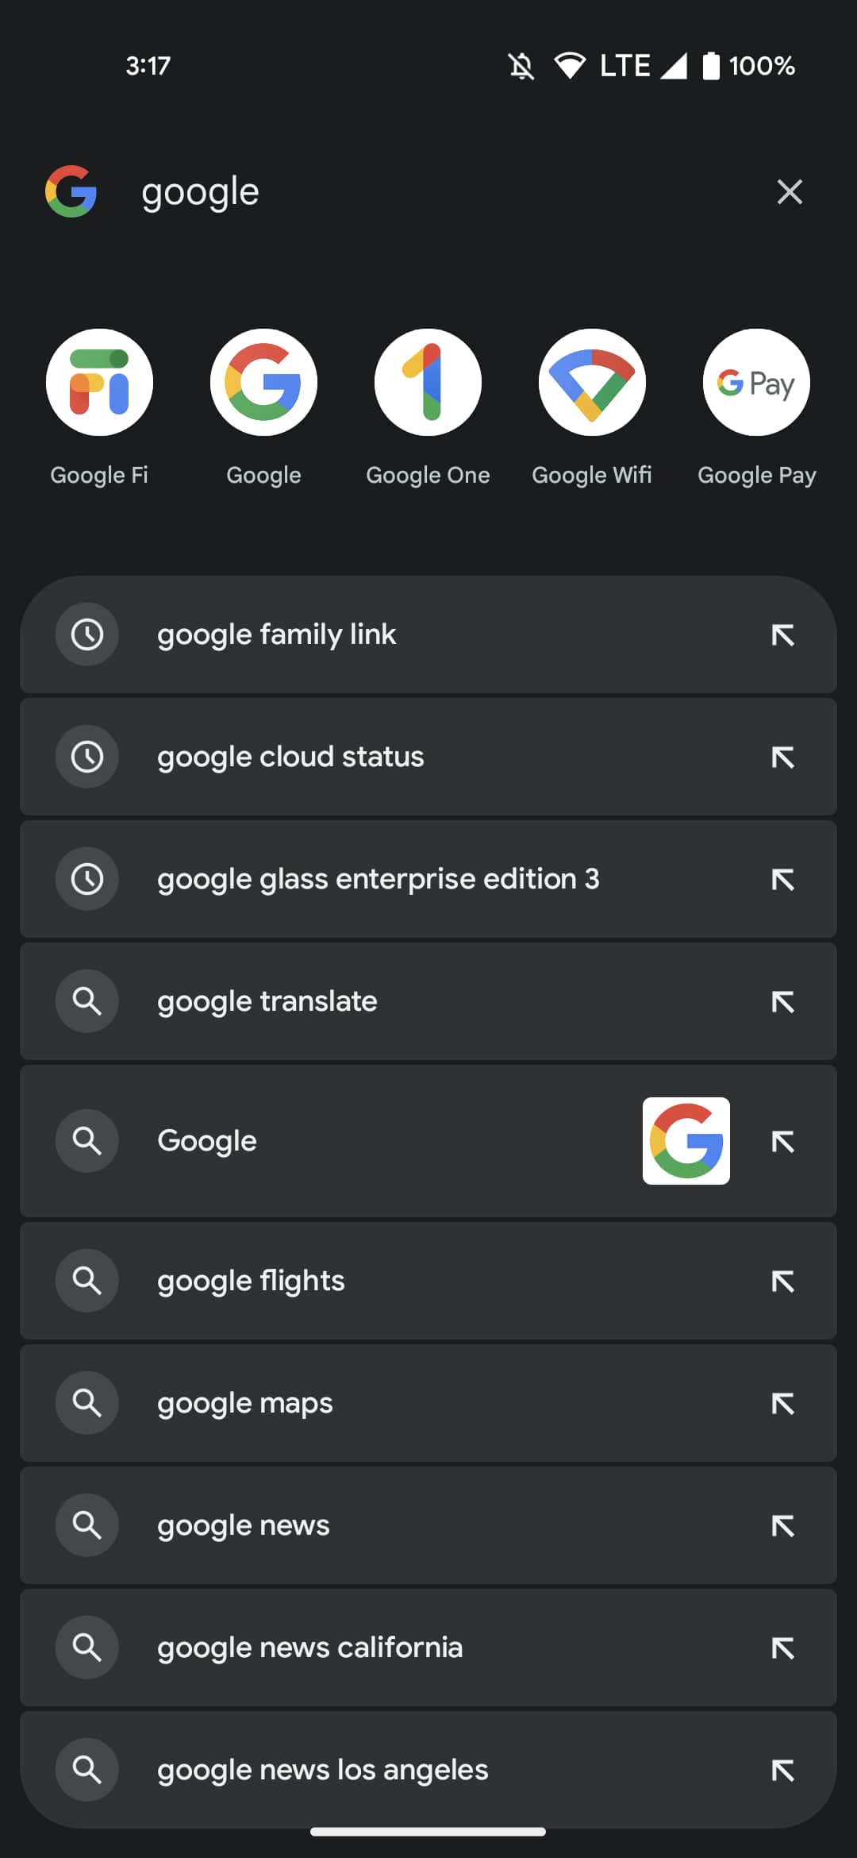857x1858 pixels.
Task: Open the Google Fi app
Action: 99,383
